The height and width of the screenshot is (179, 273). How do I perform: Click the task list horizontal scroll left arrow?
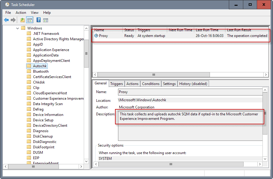pyautogui.click(x=95, y=74)
